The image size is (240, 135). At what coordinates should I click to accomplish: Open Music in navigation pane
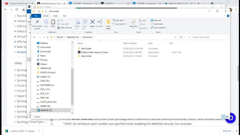[43, 56]
